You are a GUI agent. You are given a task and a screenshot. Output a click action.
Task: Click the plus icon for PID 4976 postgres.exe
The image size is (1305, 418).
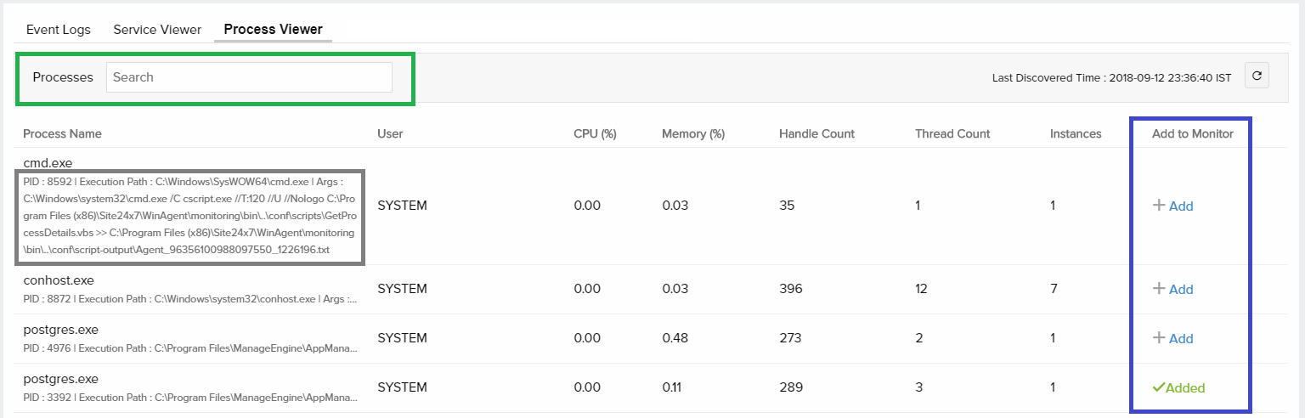point(1158,338)
